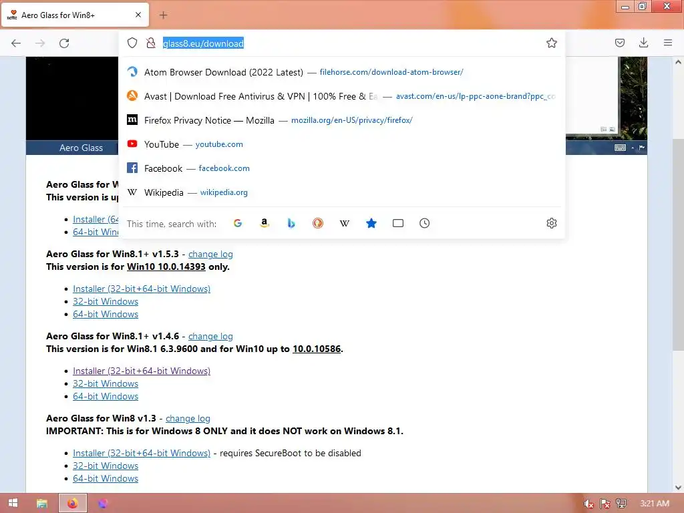Click the purple app taskbar icon
Screen dimensions: 684x513
pyautogui.click(x=102, y=504)
